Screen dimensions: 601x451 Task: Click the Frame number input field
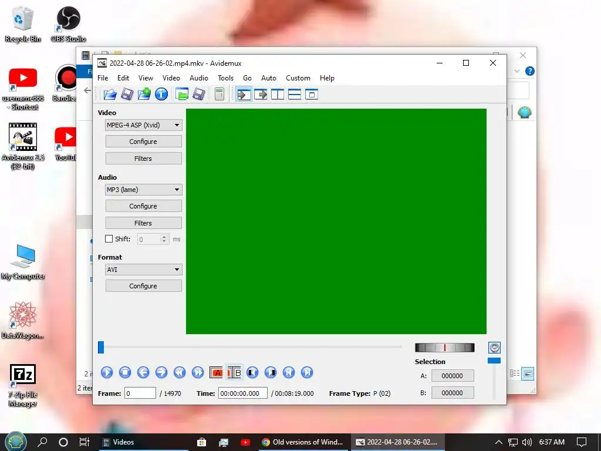pos(140,393)
